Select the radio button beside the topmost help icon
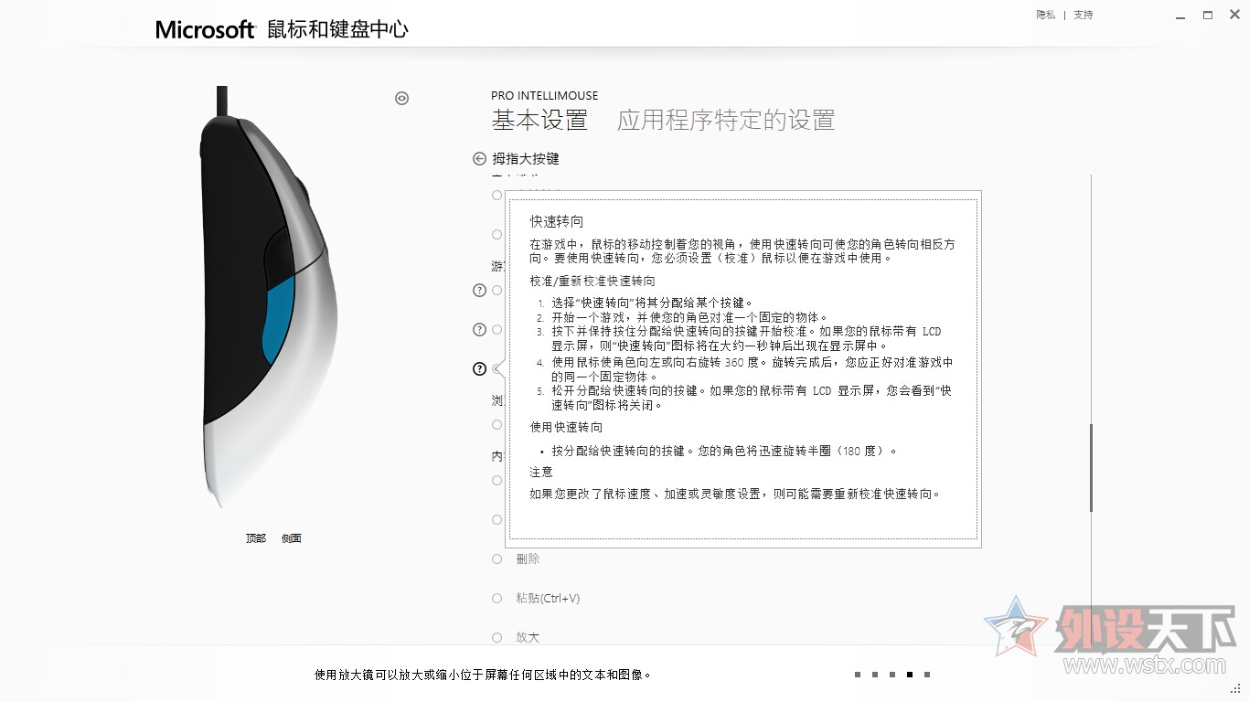The width and height of the screenshot is (1249, 702). (x=497, y=291)
